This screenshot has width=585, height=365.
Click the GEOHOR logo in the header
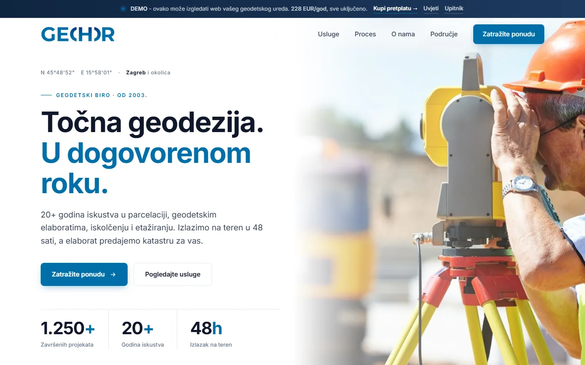pos(78,34)
